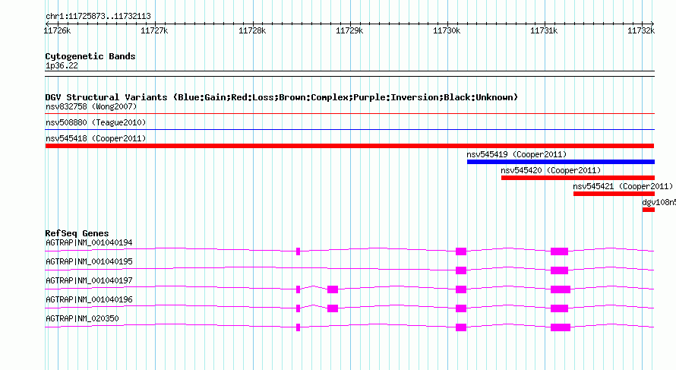Open AGTRAP|NM_020350 transcript label
Screen dimensions: 676x370
82,318
